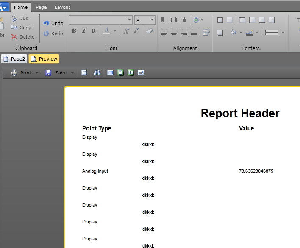Open the fill color bucket dropdown

(241, 33)
